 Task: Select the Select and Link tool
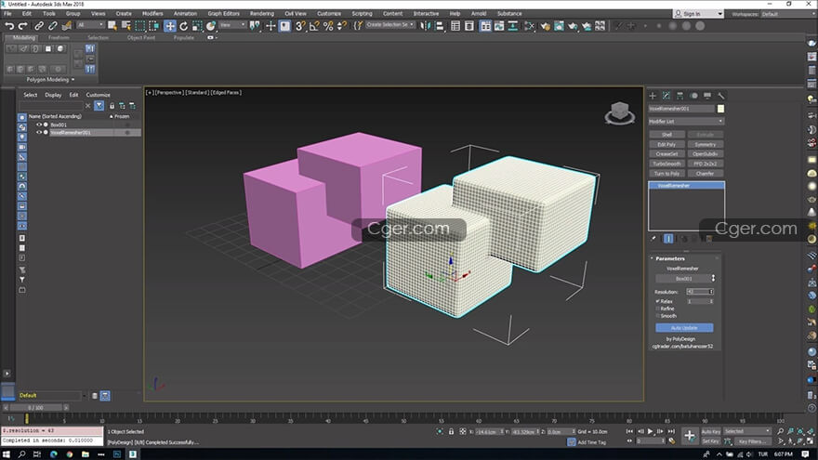39,26
